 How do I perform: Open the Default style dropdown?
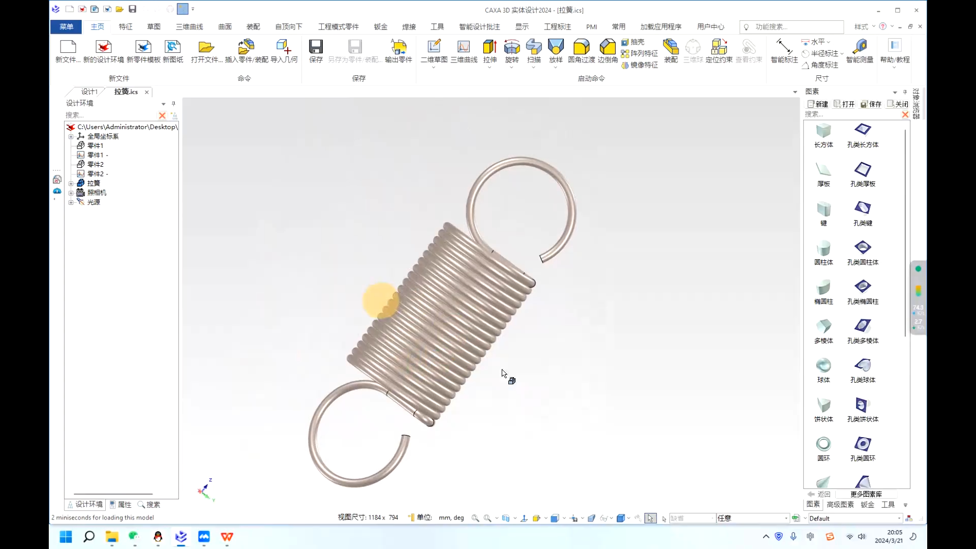pos(899,518)
